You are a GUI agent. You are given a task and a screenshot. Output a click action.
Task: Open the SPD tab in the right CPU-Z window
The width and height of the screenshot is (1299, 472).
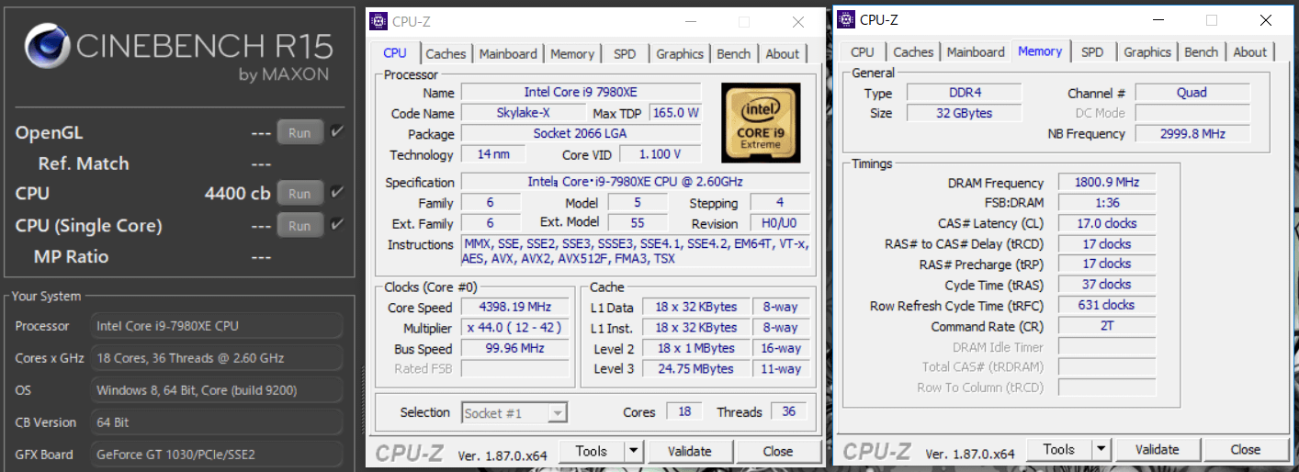click(1092, 52)
